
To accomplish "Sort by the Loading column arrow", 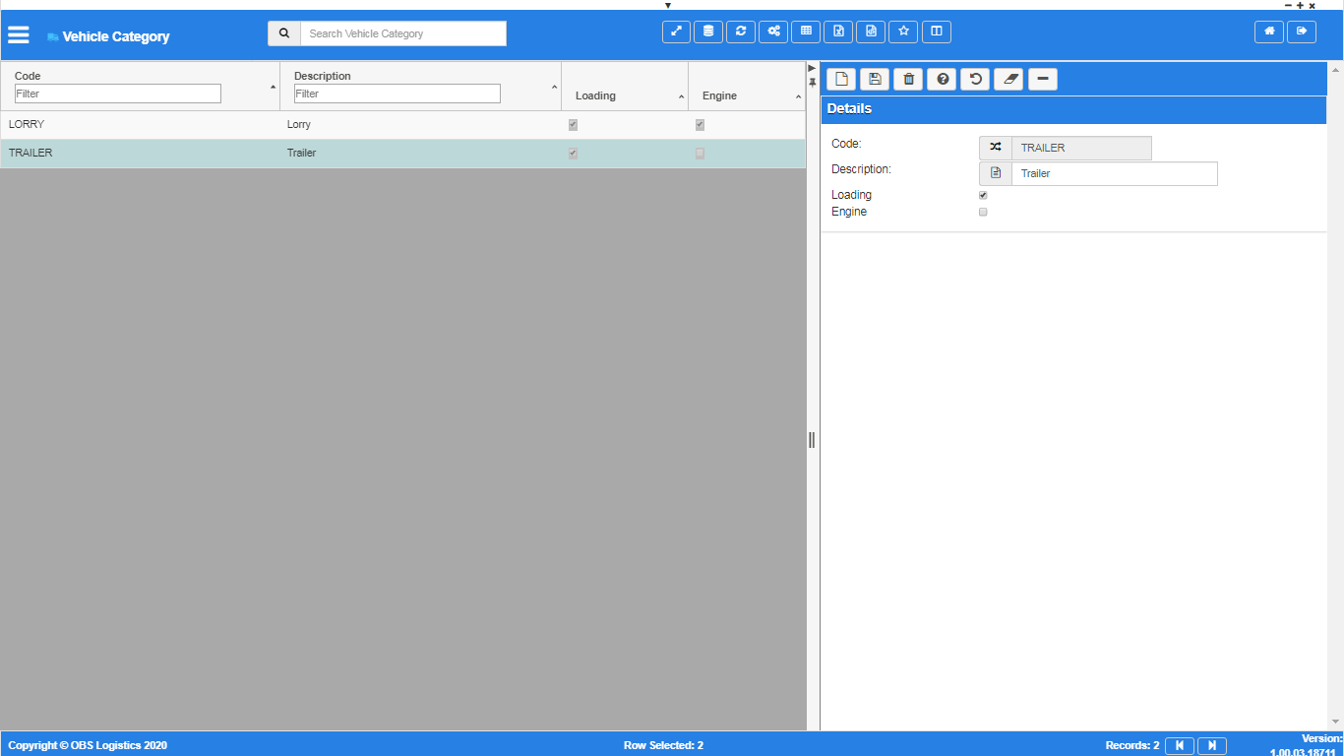I will (681, 97).
